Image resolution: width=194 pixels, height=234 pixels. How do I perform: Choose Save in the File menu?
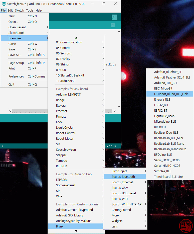pos(24,49)
